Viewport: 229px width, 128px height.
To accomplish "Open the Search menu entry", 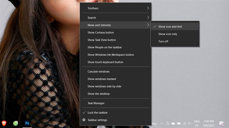I will point(116,18).
